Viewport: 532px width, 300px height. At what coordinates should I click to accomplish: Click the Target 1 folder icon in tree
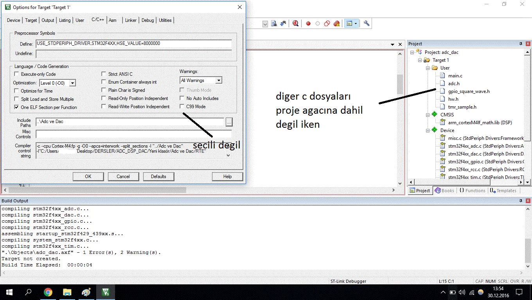[427, 60]
